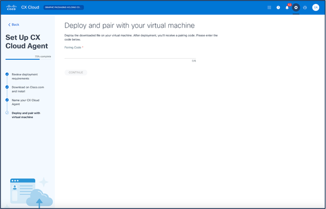Click the setup progress bar
Screen dimensions: 326x209
tap(28, 59)
